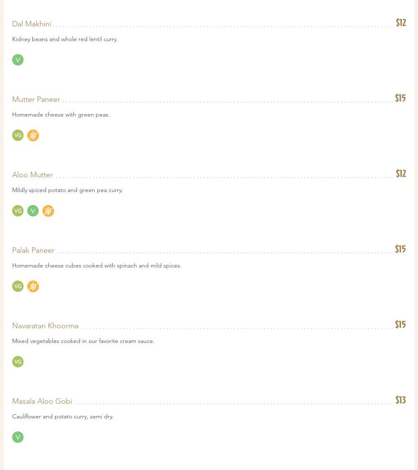Screen dimensions: 418x470
Task: Select the VG icon under Aloo Mutter
Action: pyautogui.click(x=18, y=211)
